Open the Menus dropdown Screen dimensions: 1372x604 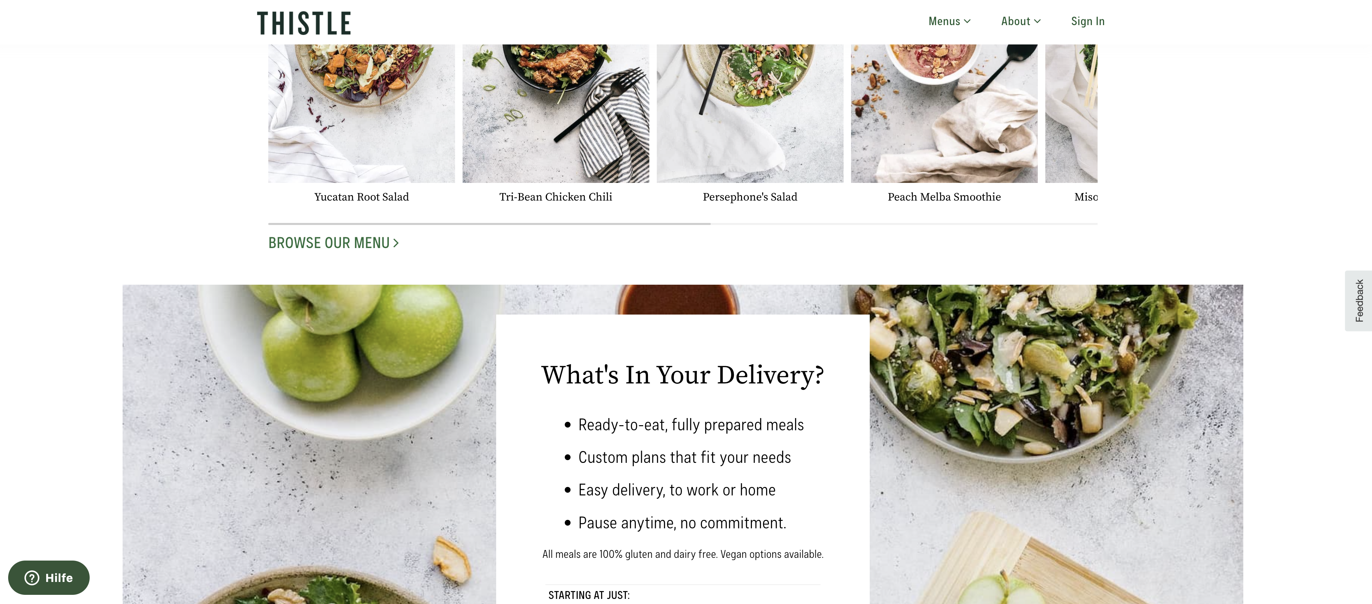(949, 21)
